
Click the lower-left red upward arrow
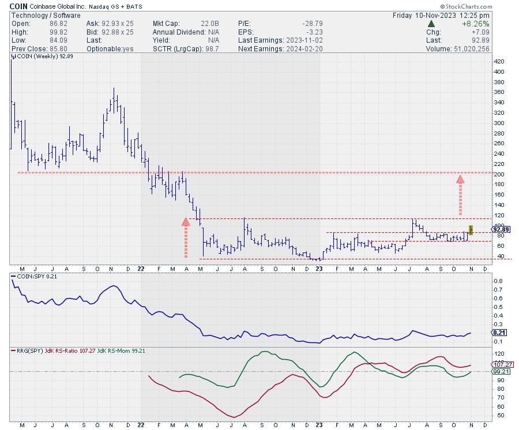(x=186, y=236)
